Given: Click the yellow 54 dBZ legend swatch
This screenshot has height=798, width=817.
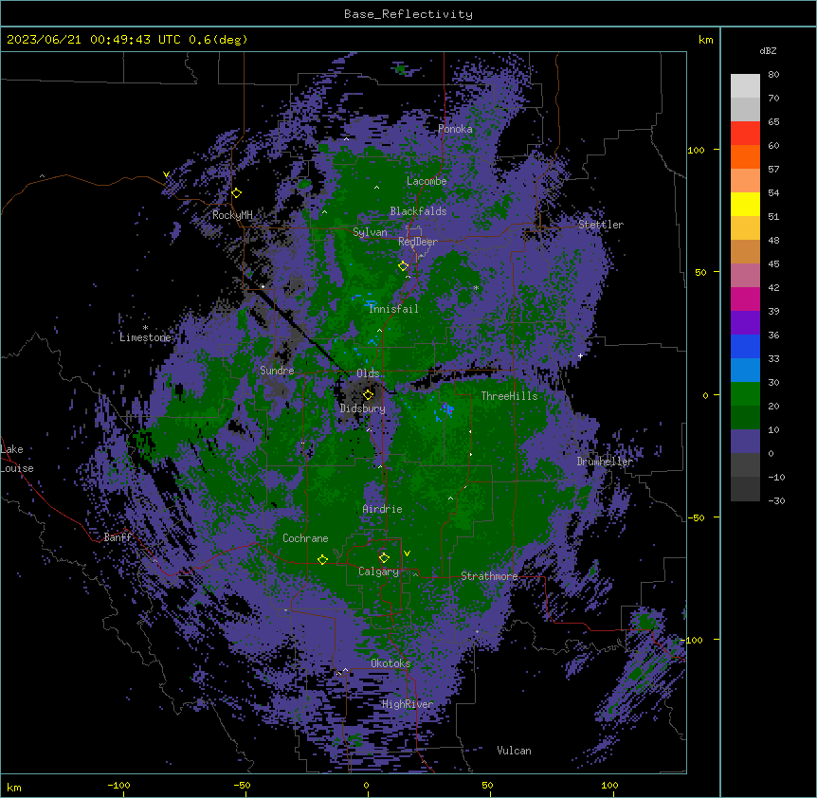Looking at the screenshot, I should click(745, 204).
